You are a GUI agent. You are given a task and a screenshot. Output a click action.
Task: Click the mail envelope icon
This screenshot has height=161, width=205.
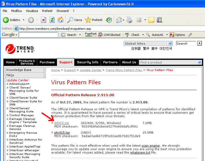pyautogui.click(x=119, y=20)
